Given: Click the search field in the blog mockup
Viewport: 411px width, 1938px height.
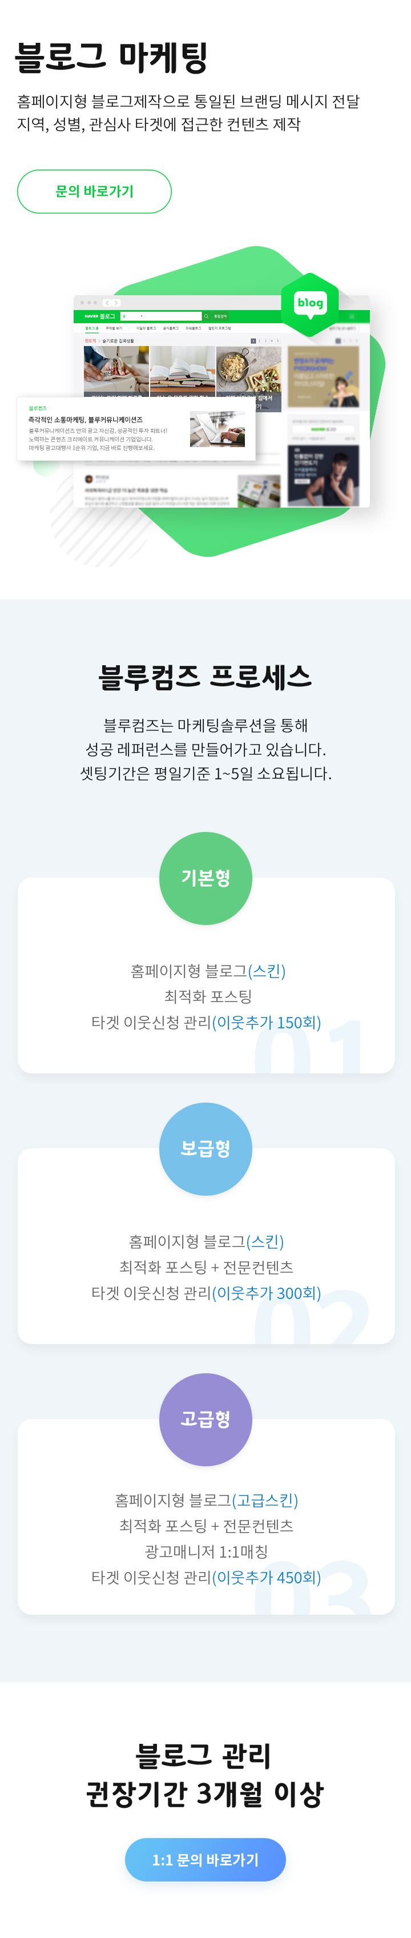Looking at the screenshot, I should click(x=162, y=316).
